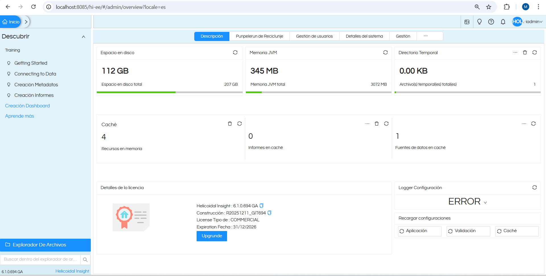The image size is (546, 276).
Task: Click the file explorer search field
Action: [40, 259]
